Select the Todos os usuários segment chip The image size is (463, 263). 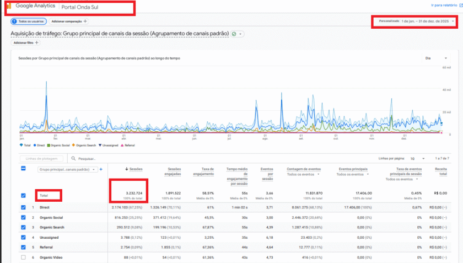tap(29, 22)
